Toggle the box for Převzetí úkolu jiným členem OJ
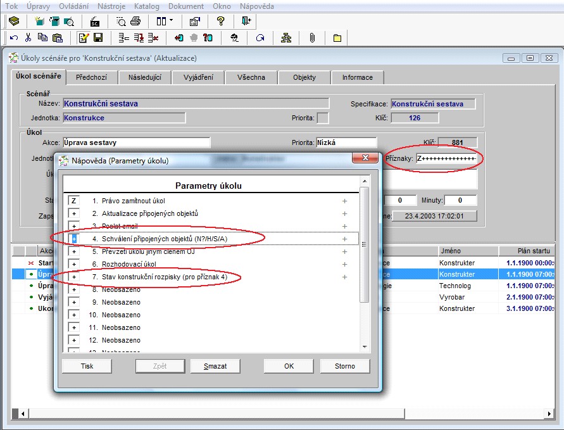The height and width of the screenshot is (430, 564). tap(73, 251)
